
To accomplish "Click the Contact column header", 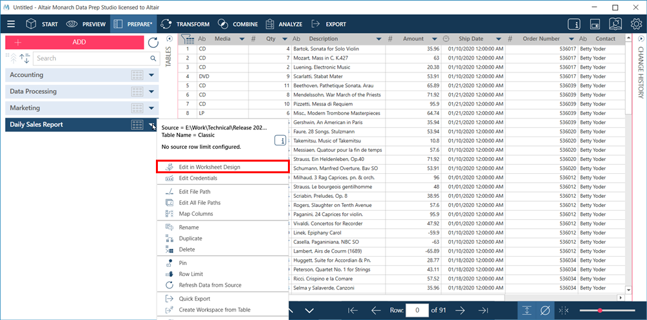I will [x=605, y=39].
